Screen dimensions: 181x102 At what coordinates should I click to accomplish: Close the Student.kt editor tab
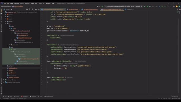[133, 9]
